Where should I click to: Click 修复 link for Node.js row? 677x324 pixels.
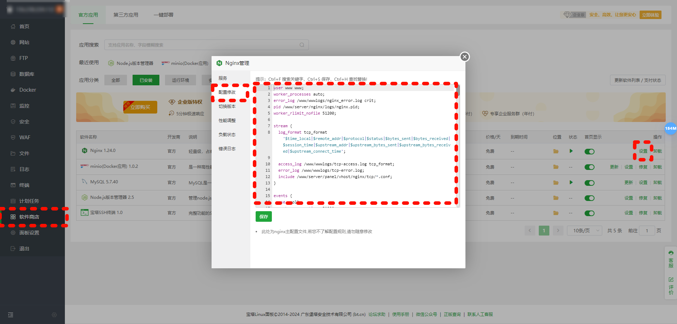[x=643, y=198]
